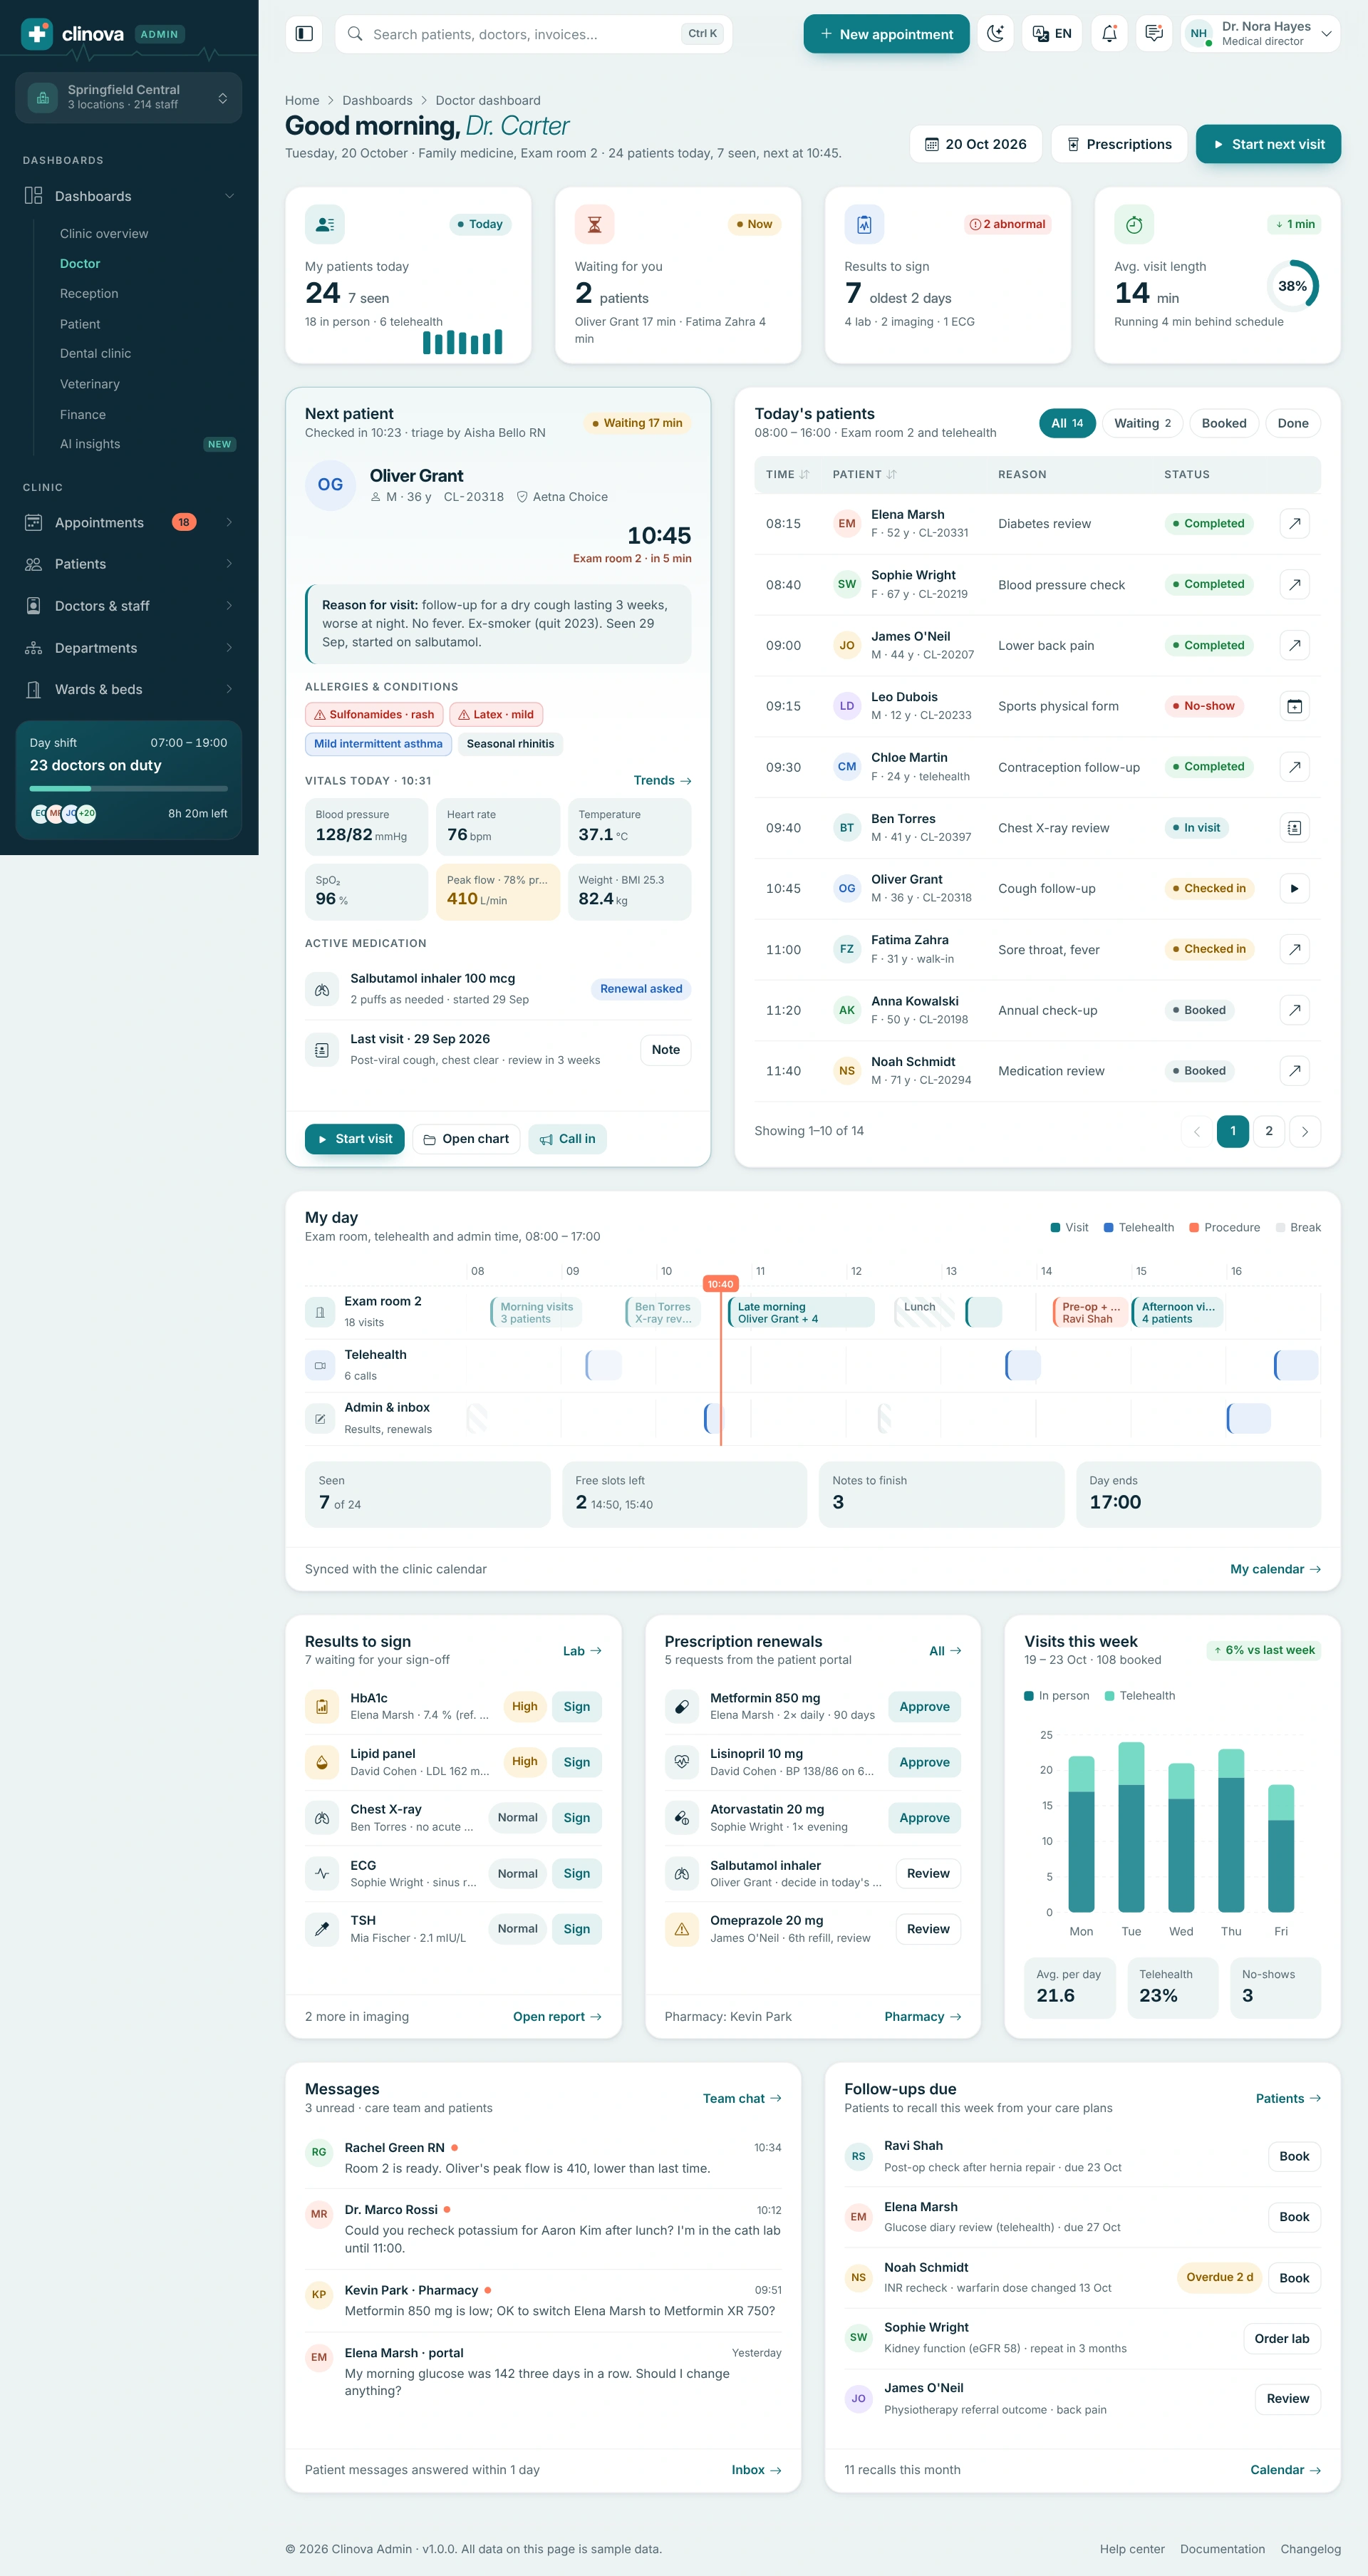The image size is (1368, 2576).
Task: Open the visit notes icon for Ben Torres
Action: 1294,828
